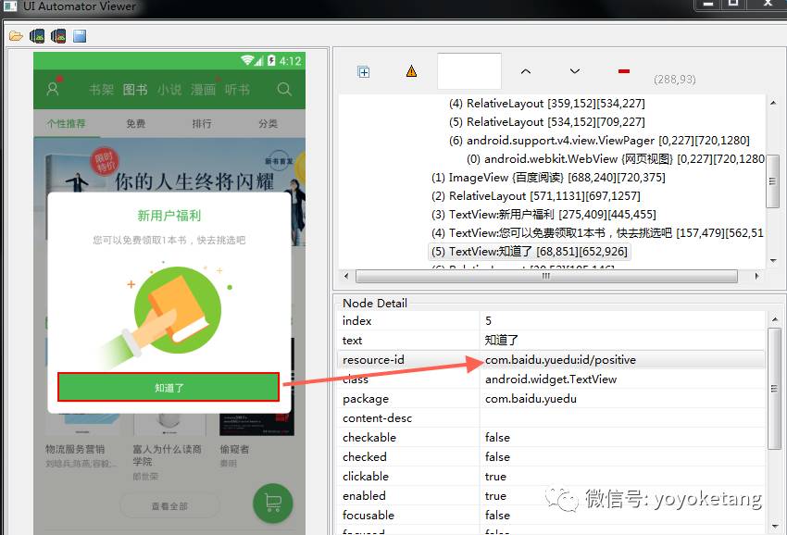787x535 pixels.
Task: Click the green shopping cart button in screenshot
Action: pos(273,503)
